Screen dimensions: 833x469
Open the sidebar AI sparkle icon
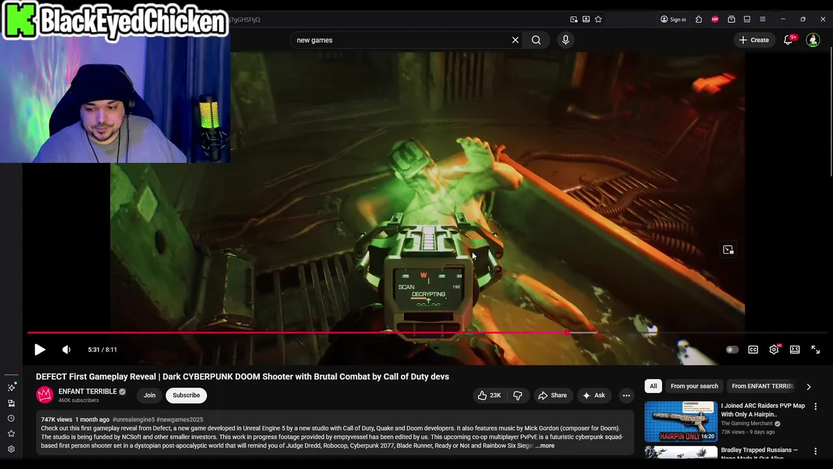pyautogui.click(x=11, y=388)
